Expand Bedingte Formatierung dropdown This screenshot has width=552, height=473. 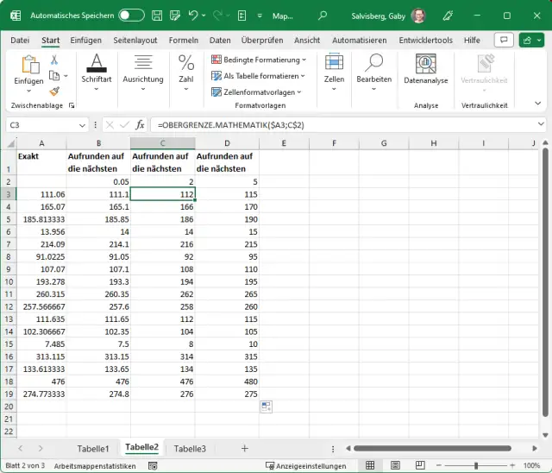tap(258, 60)
